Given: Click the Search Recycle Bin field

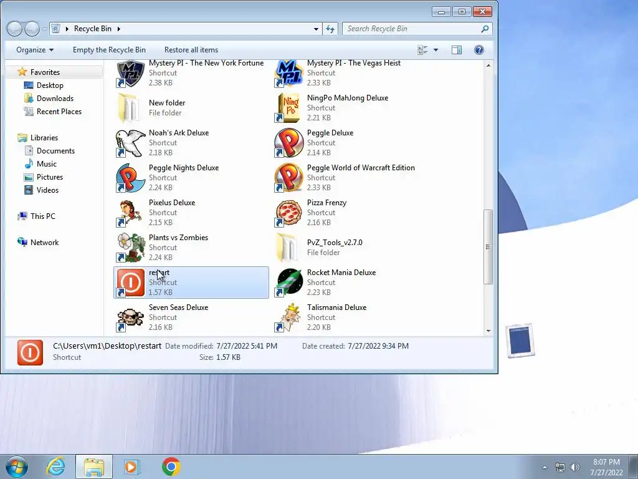Looking at the screenshot, I should coord(411,29).
